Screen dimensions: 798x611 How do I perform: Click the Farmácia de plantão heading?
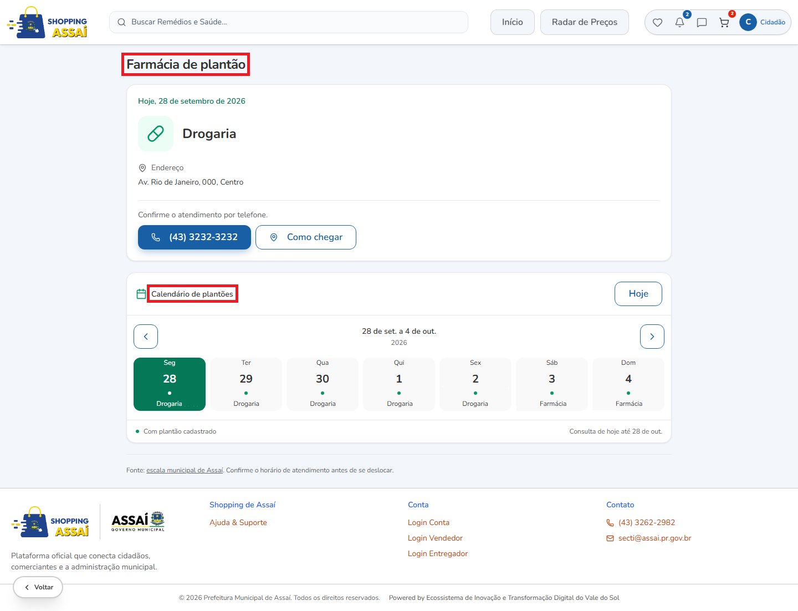click(x=186, y=64)
